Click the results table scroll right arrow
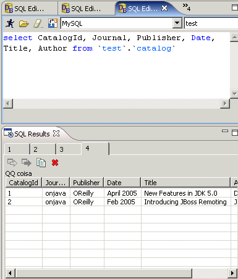This screenshot has width=238, height=279. (232, 273)
